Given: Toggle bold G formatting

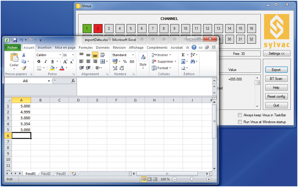Looking at the screenshot, I should click(39, 62).
